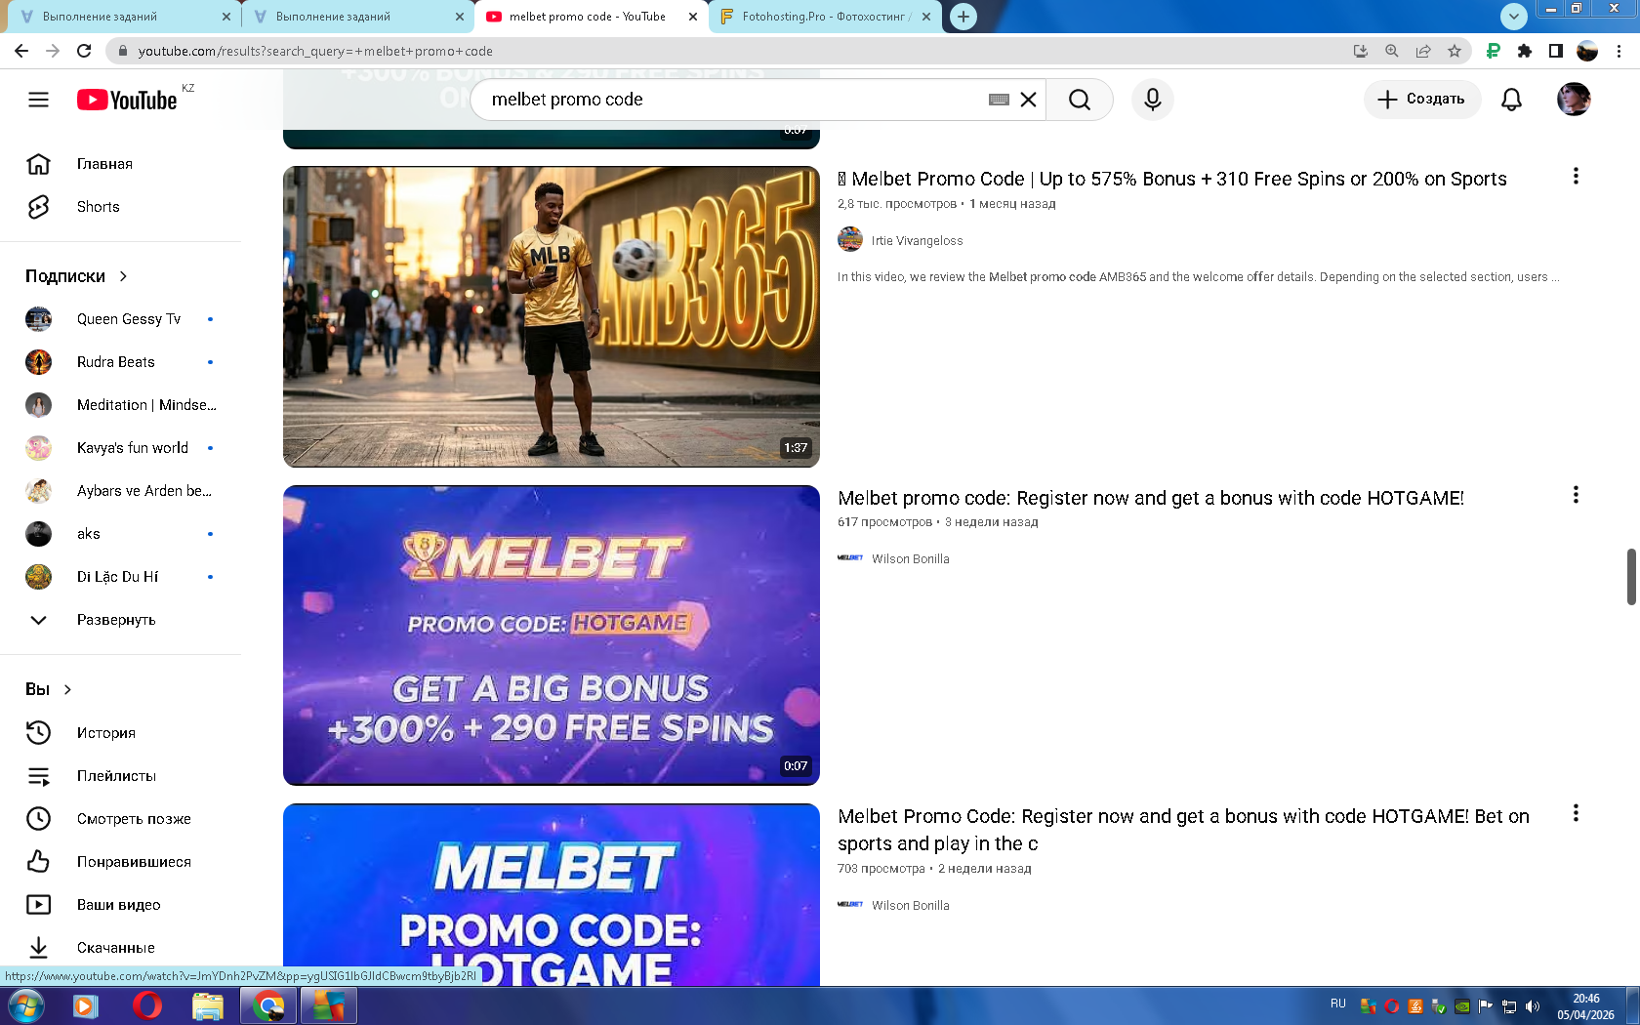
Task: Go back with the browser back arrow
Action: [x=21, y=51]
